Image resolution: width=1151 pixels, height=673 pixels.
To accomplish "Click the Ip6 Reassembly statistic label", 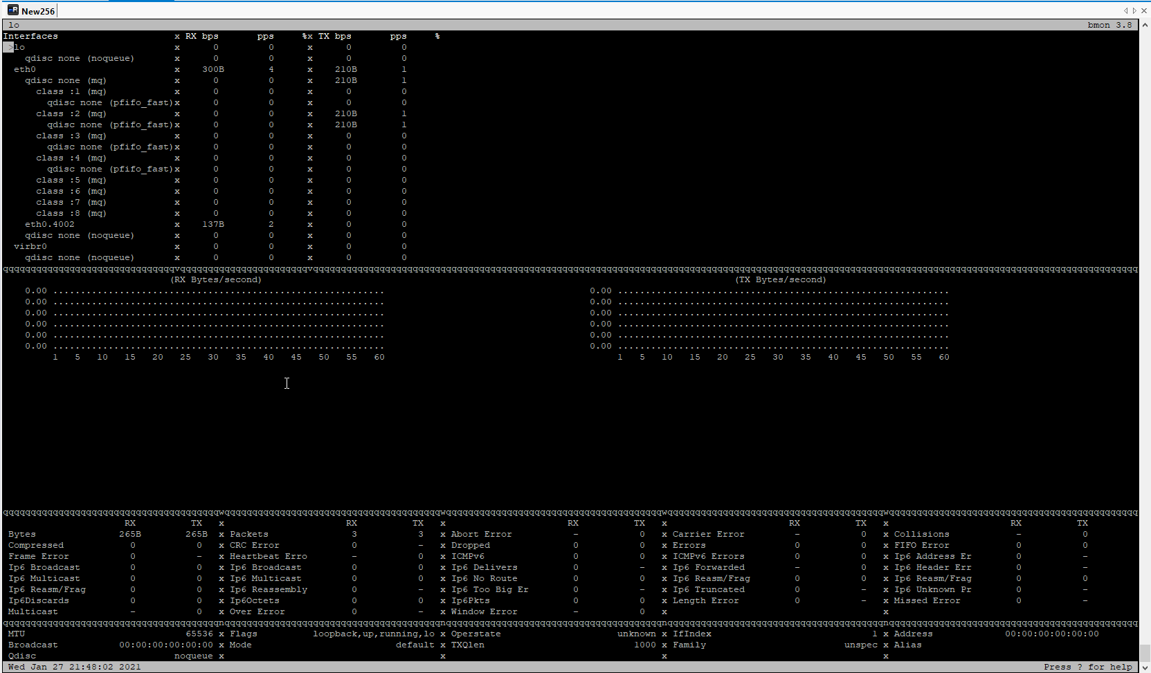I will coord(269,589).
